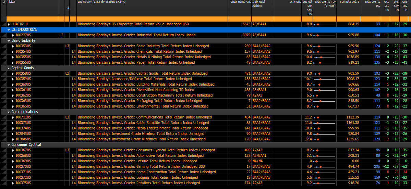Click the Formula Col. 1 column header

click(348, 2)
